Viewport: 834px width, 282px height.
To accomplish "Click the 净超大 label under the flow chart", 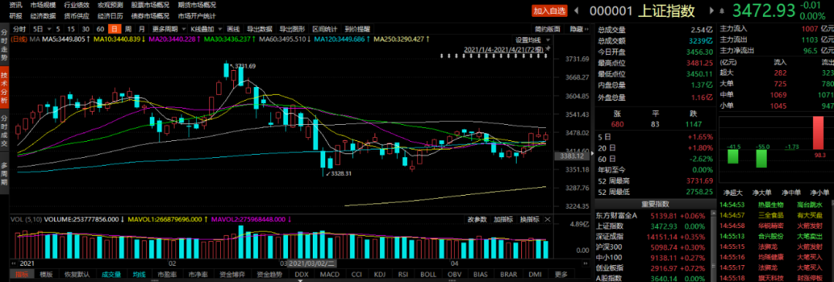I will tap(732, 193).
